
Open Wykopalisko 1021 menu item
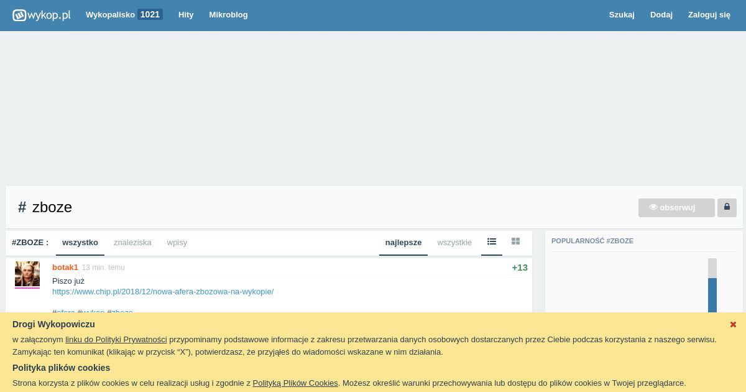pos(124,15)
